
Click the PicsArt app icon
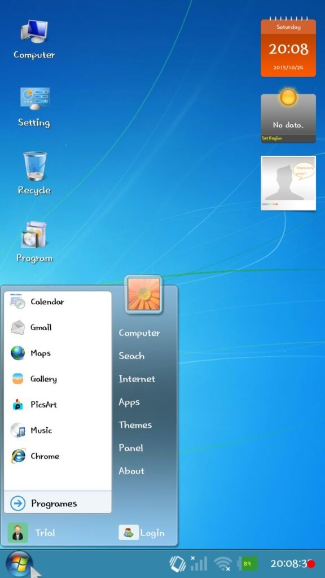coord(17,404)
